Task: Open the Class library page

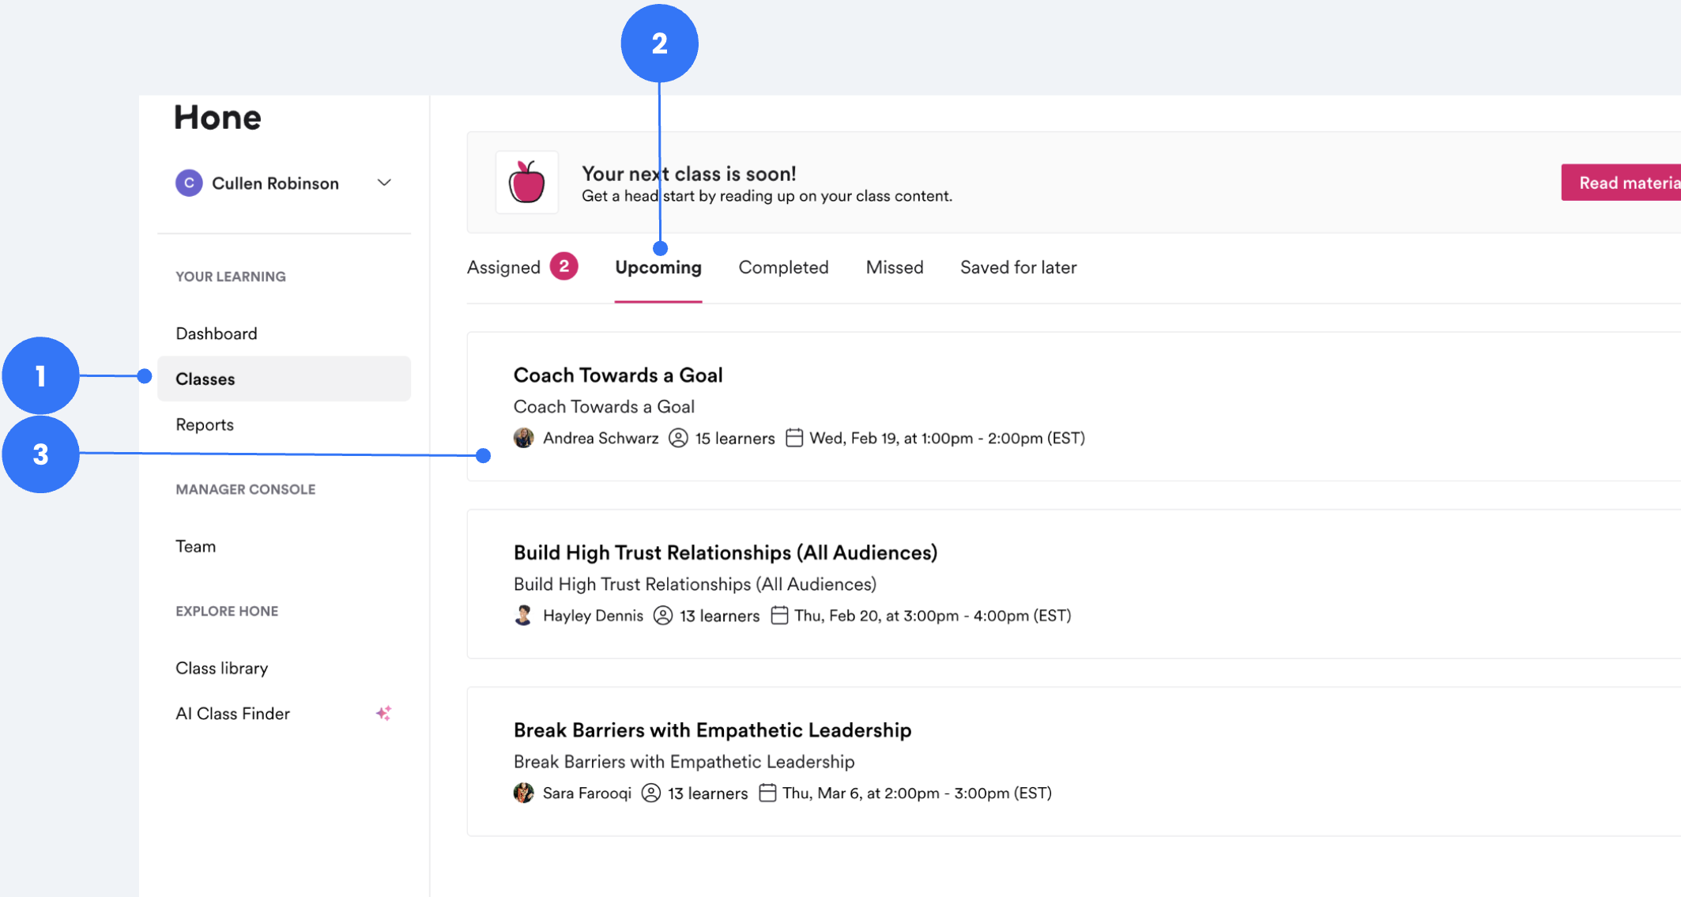Action: 221,668
